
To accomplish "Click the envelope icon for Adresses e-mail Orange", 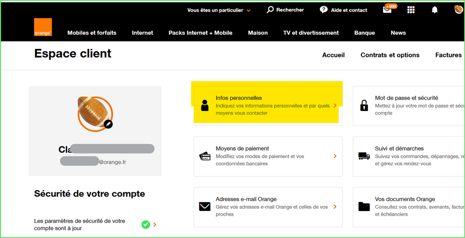I will pos(205,206).
